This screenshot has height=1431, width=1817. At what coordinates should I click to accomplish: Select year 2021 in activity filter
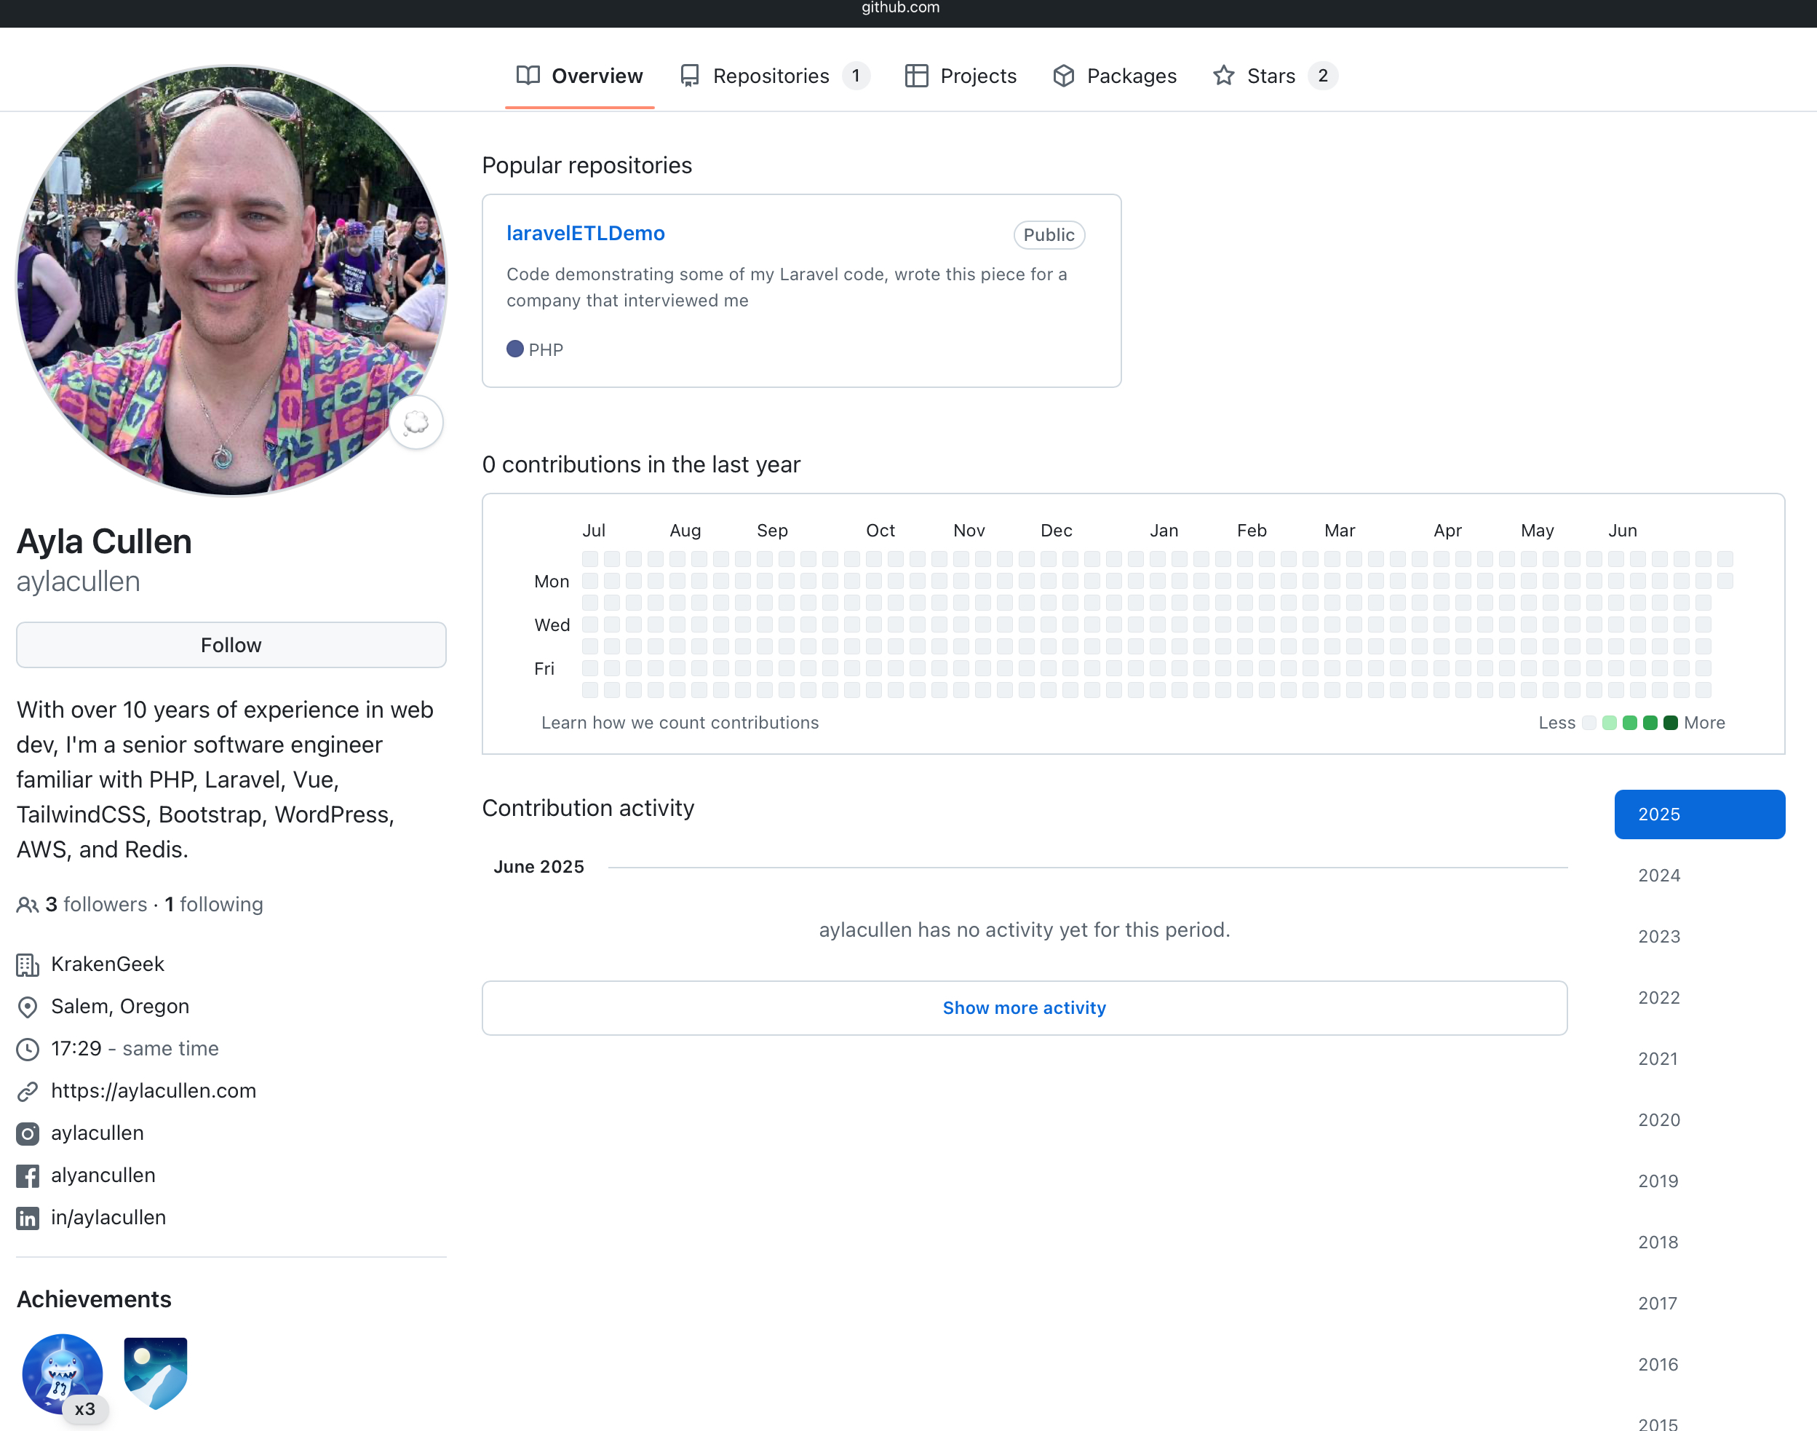point(1700,1059)
